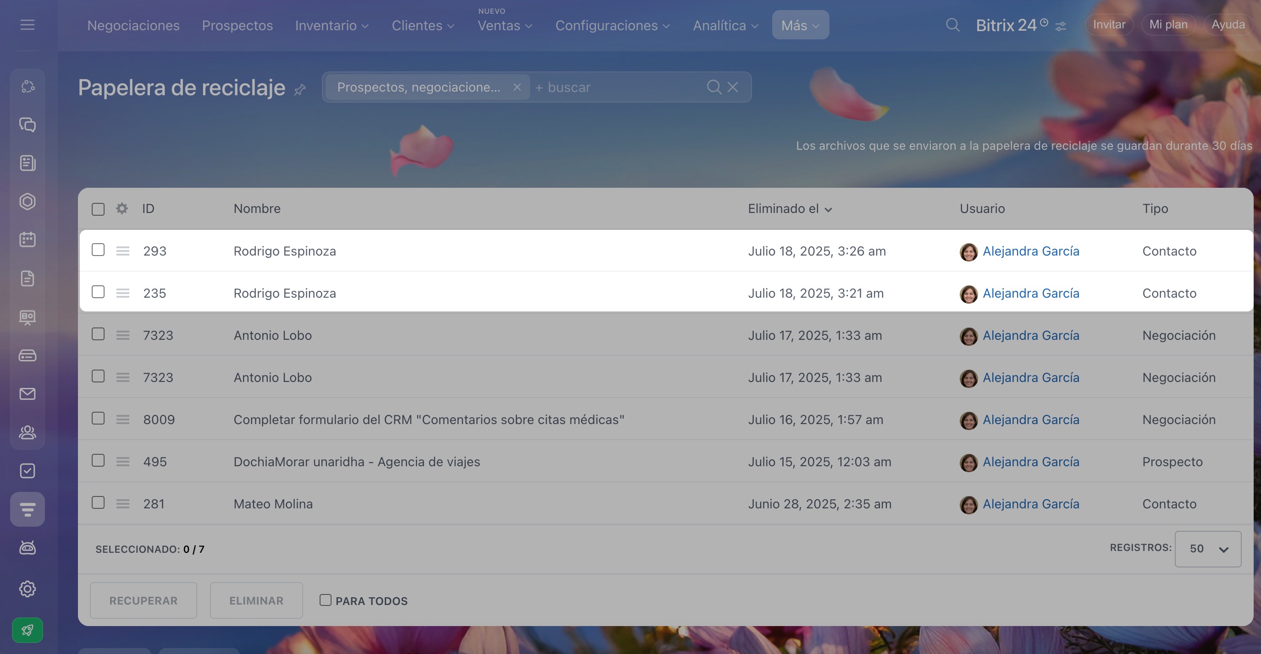
Task: Open Alejandra García link in Mateo Molina row
Action: tap(1031, 503)
